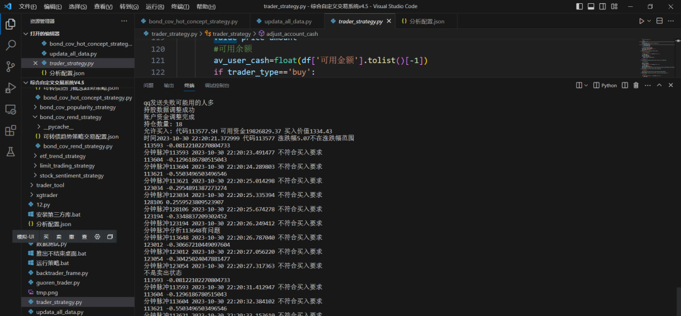Expand the trader_tool folder
Screen dimensions: 681x316
(78, 185)
